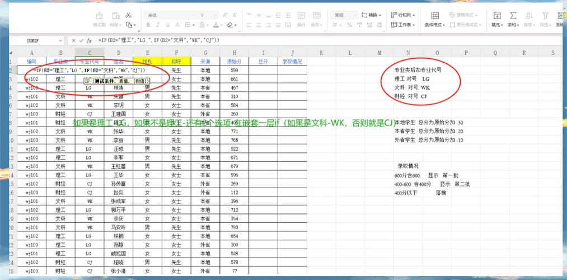Image resolution: width=567 pixels, height=280 pixels.
Task: Open the 行和列 rows and columns menu
Action: tap(403, 15)
